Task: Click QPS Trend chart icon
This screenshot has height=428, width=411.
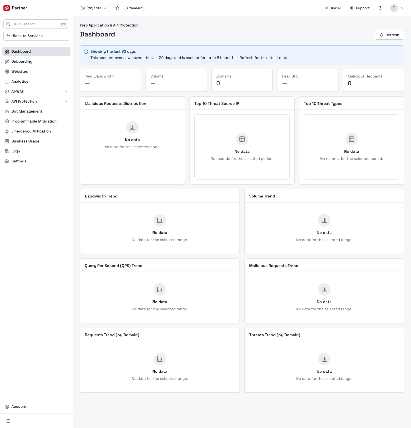Action: pos(160,290)
